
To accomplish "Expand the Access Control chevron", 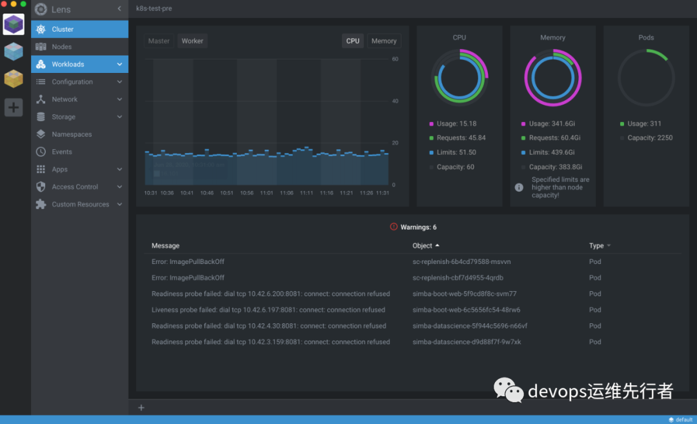I will [119, 187].
